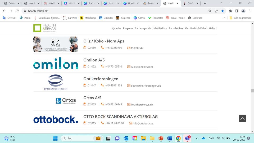Open the Nyheder menu item
Screen dimensions: 254x143
point(116,28)
